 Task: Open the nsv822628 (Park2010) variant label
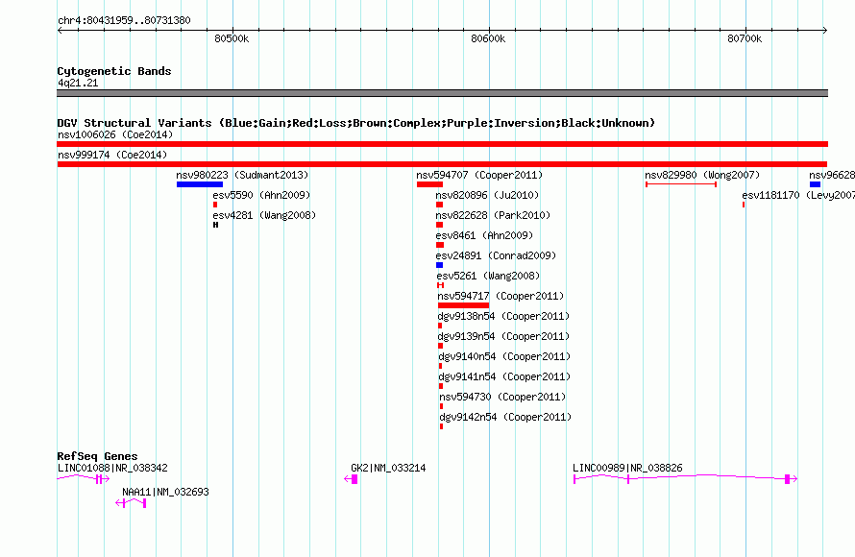[x=493, y=215]
